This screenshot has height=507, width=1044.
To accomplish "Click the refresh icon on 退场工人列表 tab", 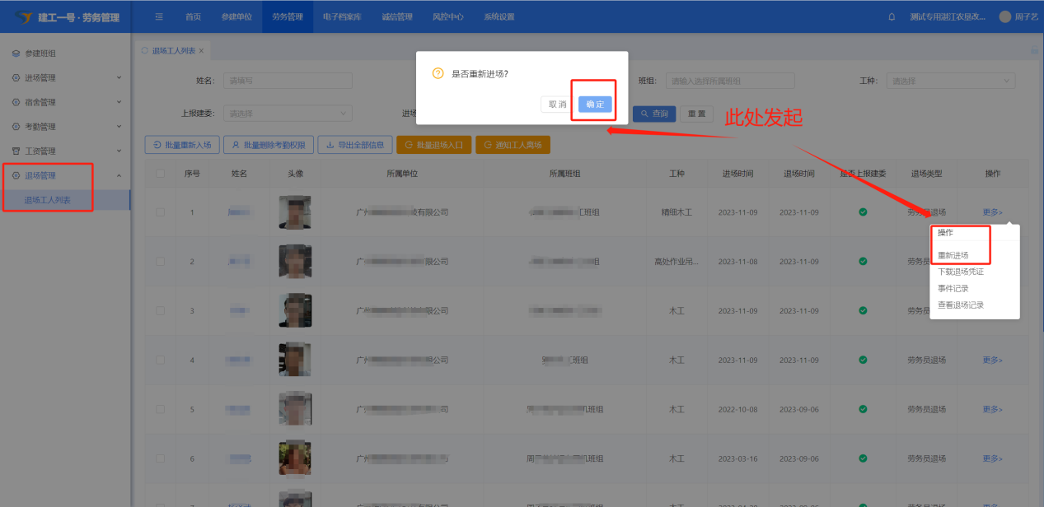I will point(146,51).
